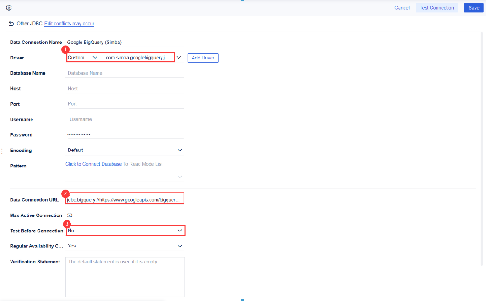Click the 'Regular Availability C...' label
Viewport: 486px width, 301px height.
tap(37, 246)
